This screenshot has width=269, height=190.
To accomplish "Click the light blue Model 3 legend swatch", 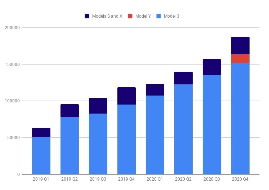I will click(159, 16).
